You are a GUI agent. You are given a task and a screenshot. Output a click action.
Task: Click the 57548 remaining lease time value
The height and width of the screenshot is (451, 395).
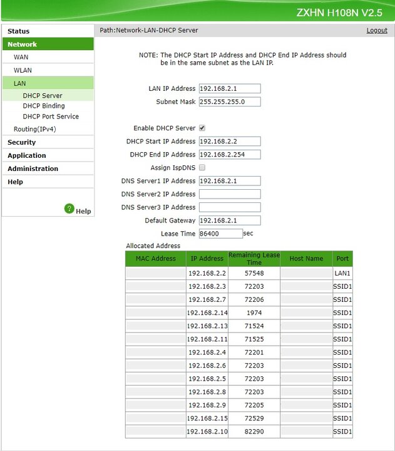pyautogui.click(x=254, y=273)
